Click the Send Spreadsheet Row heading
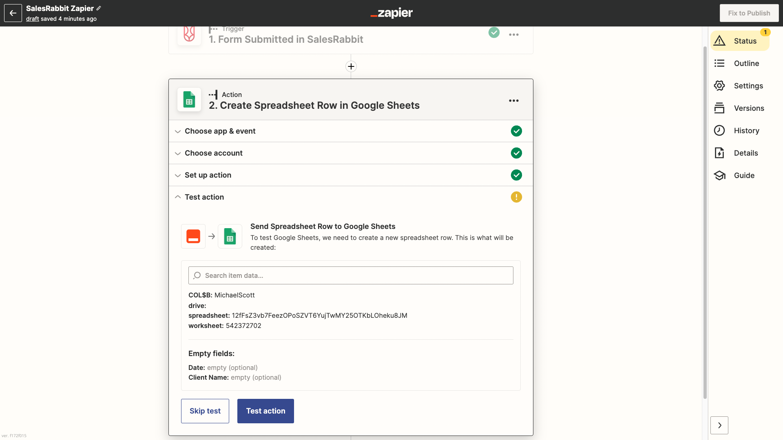 323,227
